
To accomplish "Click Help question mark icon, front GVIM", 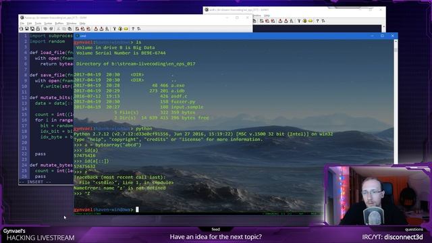I will point(133,28).
